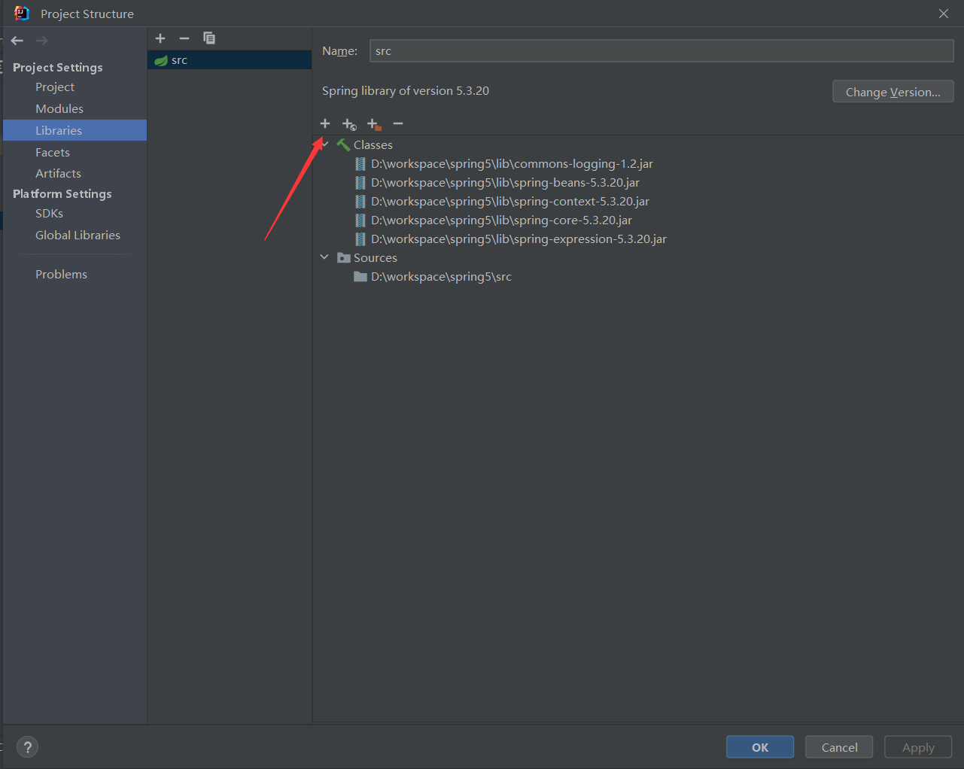The height and width of the screenshot is (769, 964).
Task: Open the SDKs platform settings
Action: 49,214
